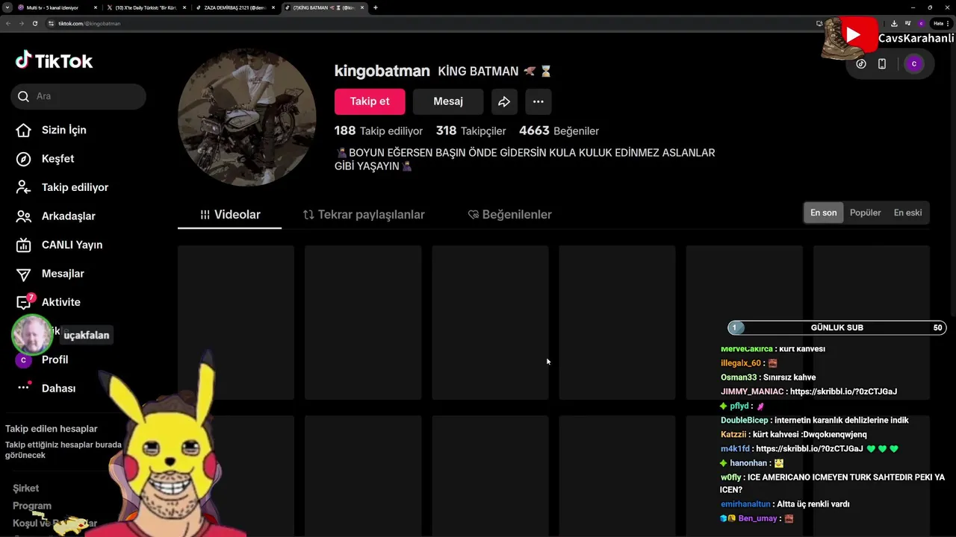Open browser tab search dropdown
The height and width of the screenshot is (537, 956).
click(9, 7)
